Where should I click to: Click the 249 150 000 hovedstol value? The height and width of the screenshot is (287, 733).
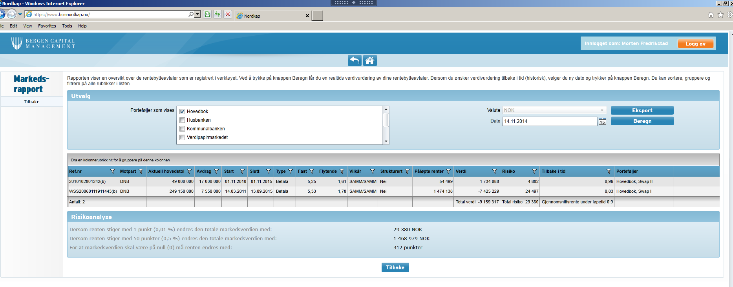pos(181,191)
